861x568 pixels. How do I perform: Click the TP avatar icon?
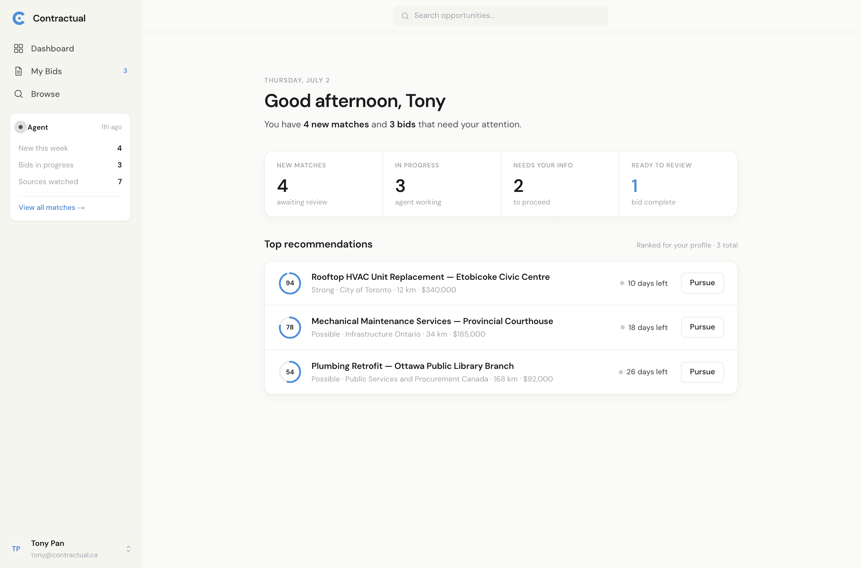(16, 549)
